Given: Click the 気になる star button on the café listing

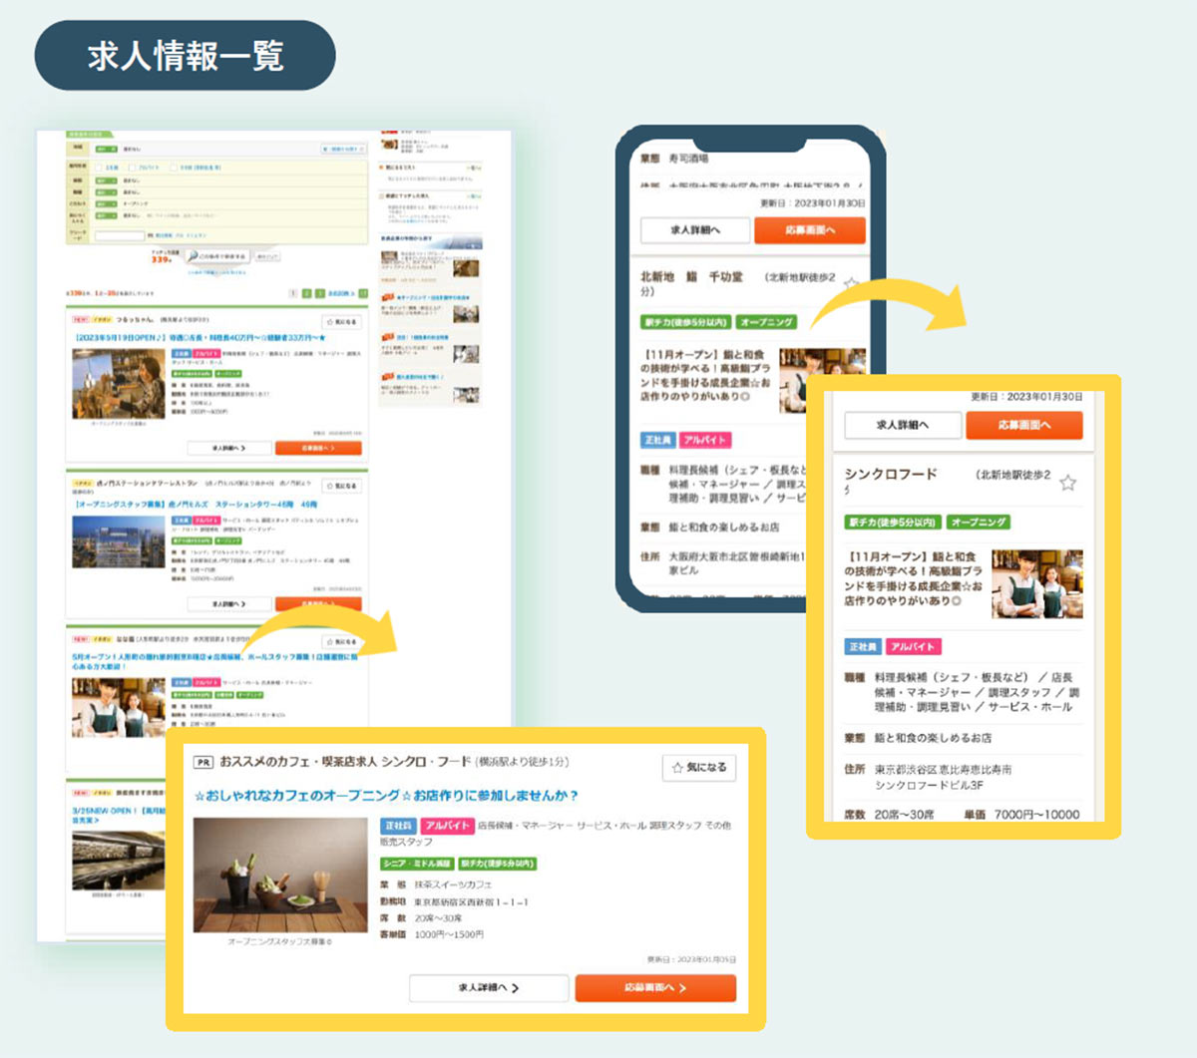Looking at the screenshot, I should [699, 768].
